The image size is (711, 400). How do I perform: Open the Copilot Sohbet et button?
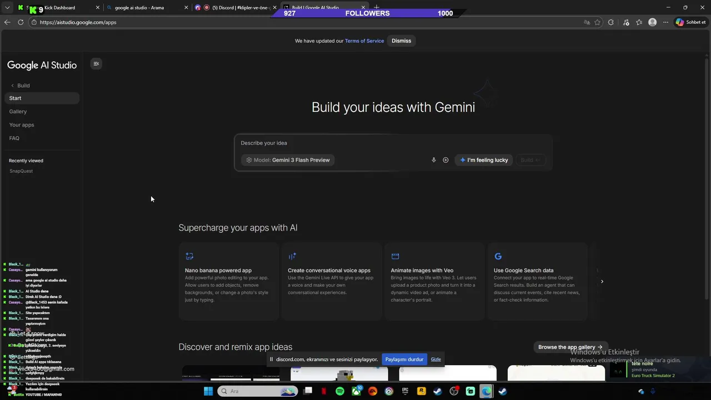[690, 22]
